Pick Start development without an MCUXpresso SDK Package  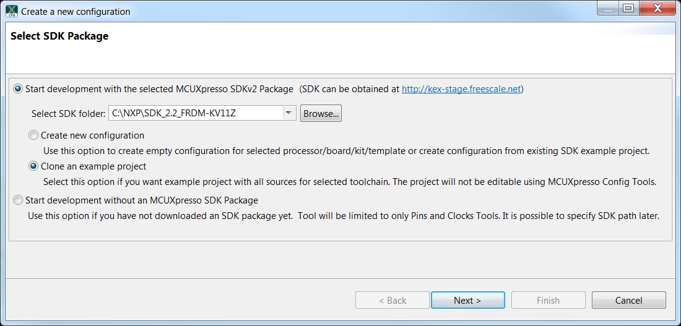tap(18, 200)
